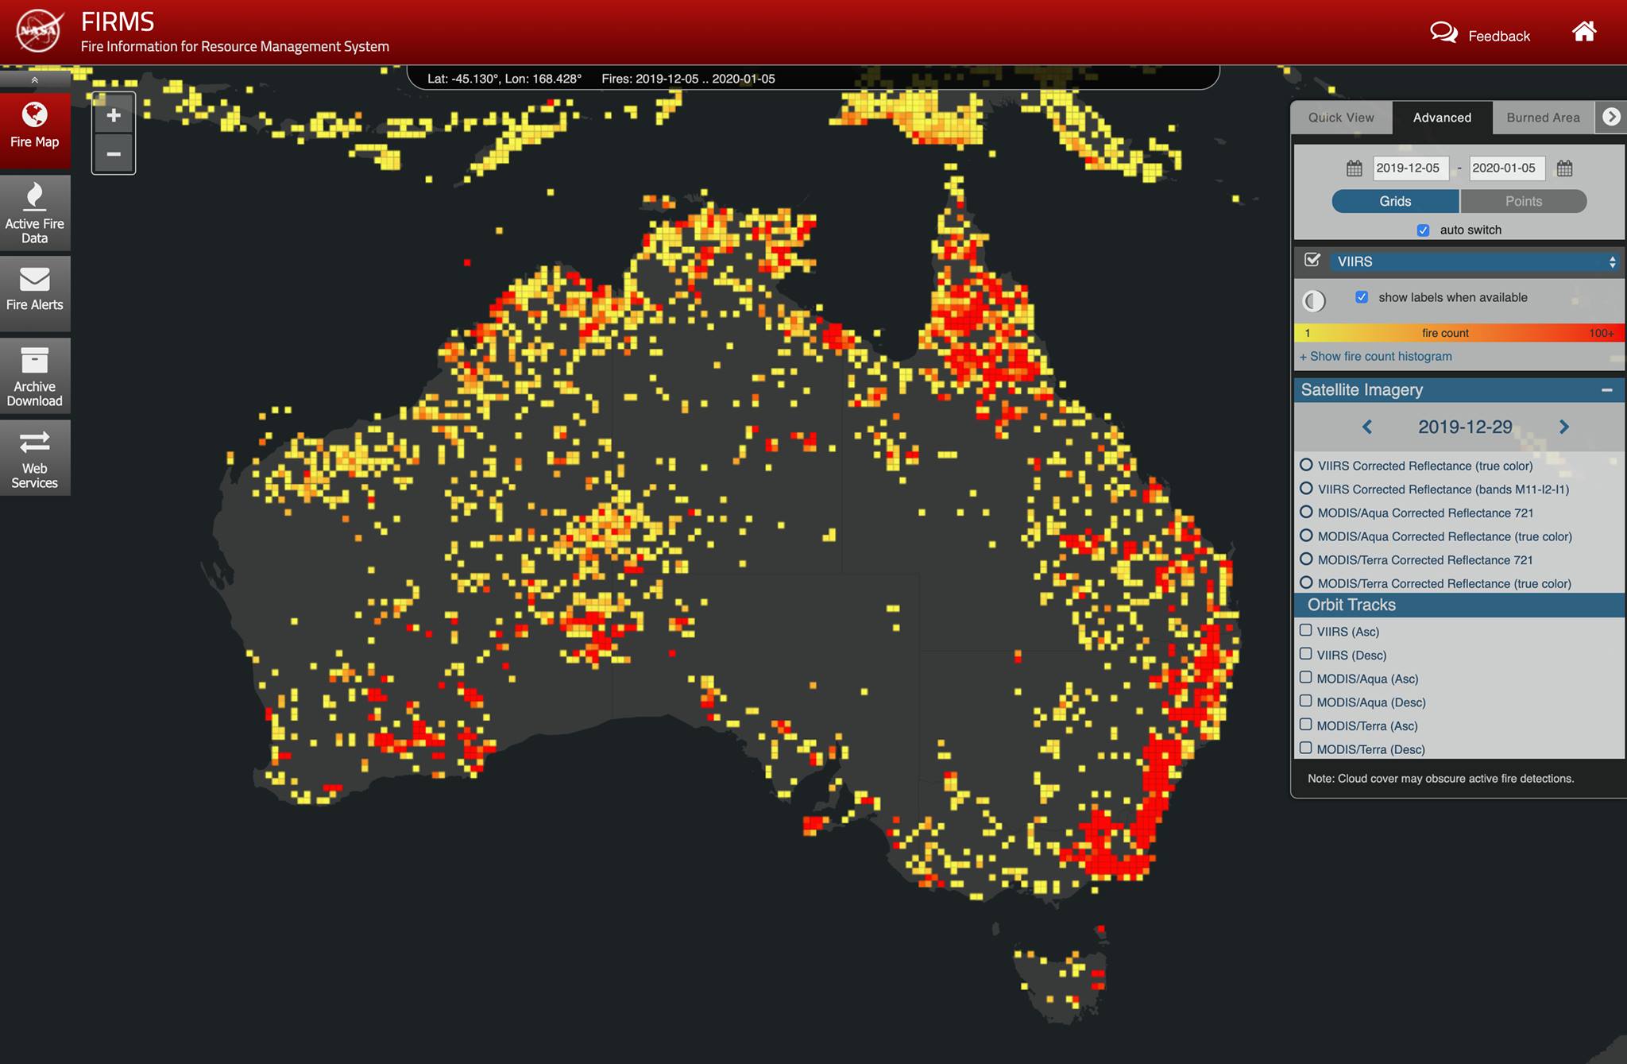Enable MODIS/Terra (Asc) orbit track

click(x=1305, y=724)
